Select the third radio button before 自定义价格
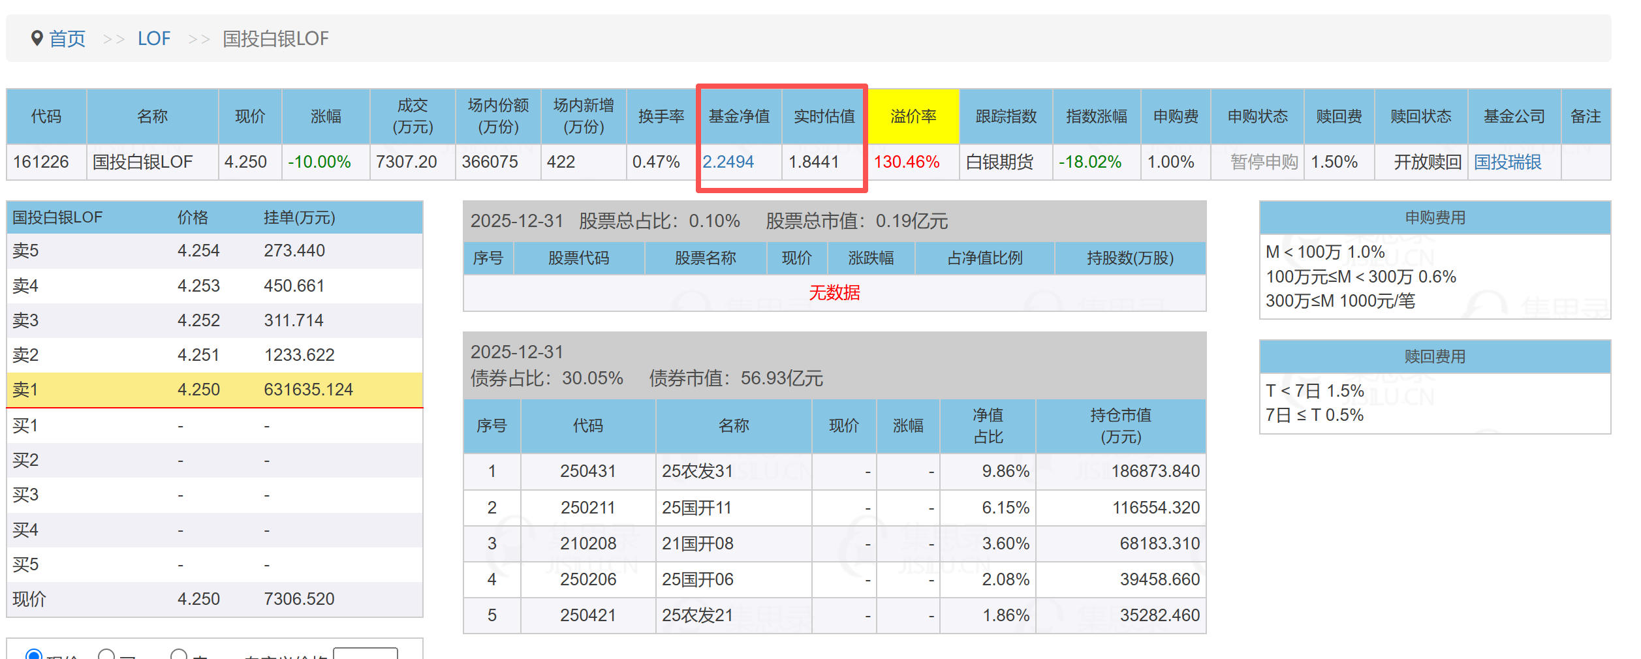The height and width of the screenshot is (659, 1641). click(179, 654)
